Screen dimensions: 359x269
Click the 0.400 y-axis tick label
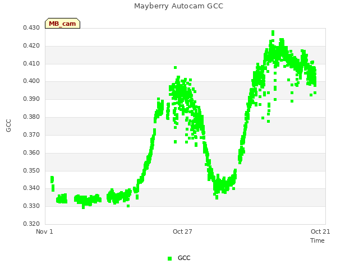(31, 81)
